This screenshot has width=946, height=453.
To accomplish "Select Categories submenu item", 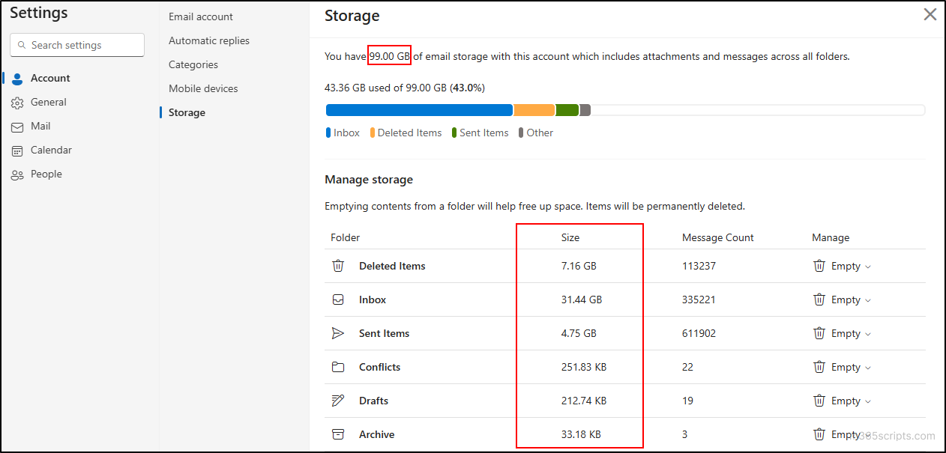I will click(193, 64).
